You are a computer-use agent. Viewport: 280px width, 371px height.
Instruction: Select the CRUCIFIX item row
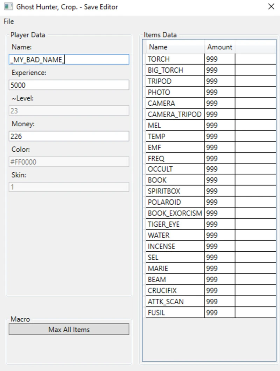(175, 291)
